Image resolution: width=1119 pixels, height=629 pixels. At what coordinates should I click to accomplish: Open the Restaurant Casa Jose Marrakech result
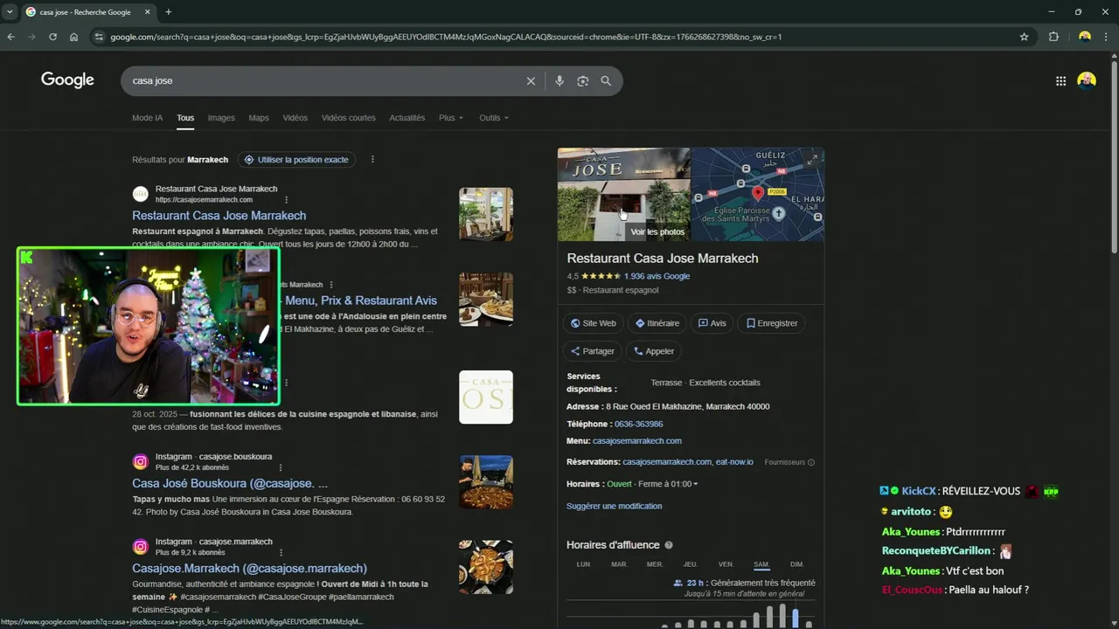pyautogui.click(x=219, y=216)
